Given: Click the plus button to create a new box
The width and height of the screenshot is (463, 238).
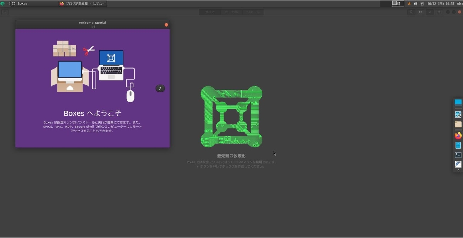Looking at the screenshot, I should click(5, 12).
